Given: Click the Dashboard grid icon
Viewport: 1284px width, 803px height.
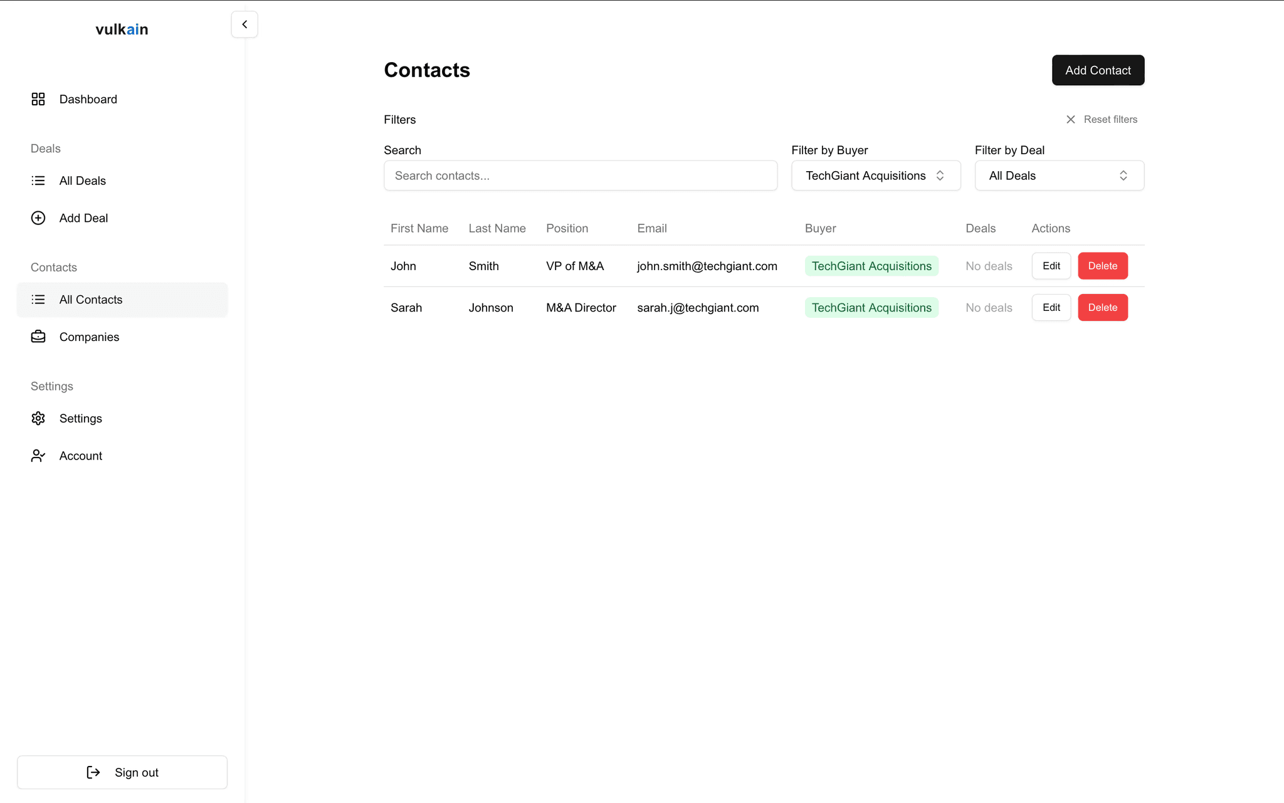Looking at the screenshot, I should (38, 99).
